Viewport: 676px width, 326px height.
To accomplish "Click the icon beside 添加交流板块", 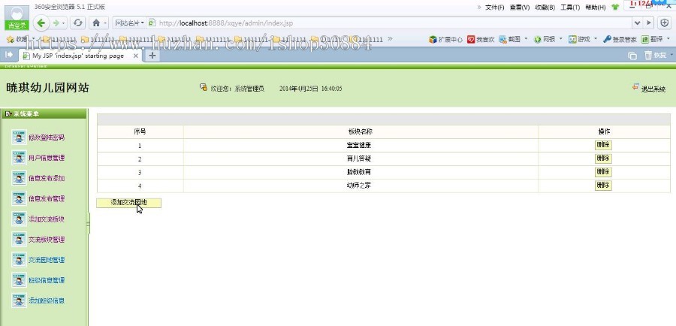I will tap(19, 219).
